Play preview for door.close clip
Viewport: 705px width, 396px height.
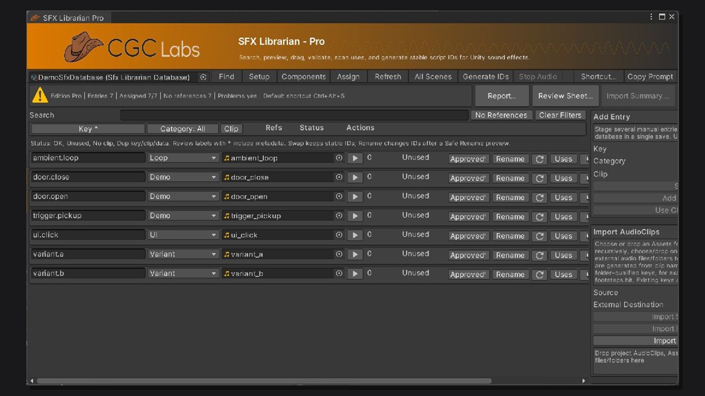pyautogui.click(x=355, y=177)
